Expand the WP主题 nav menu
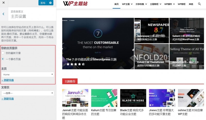 pos(127,4)
